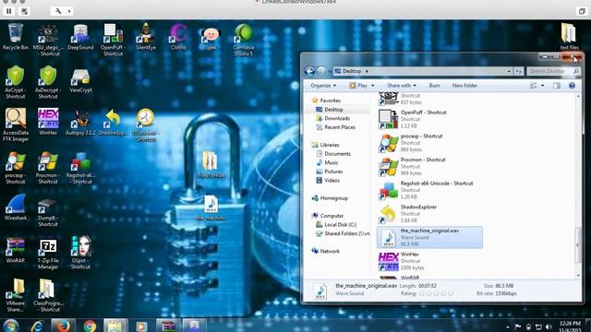Select the_machine_original.wav in the file list
Image resolution: width=591 pixels, height=332 pixels.
(429, 238)
